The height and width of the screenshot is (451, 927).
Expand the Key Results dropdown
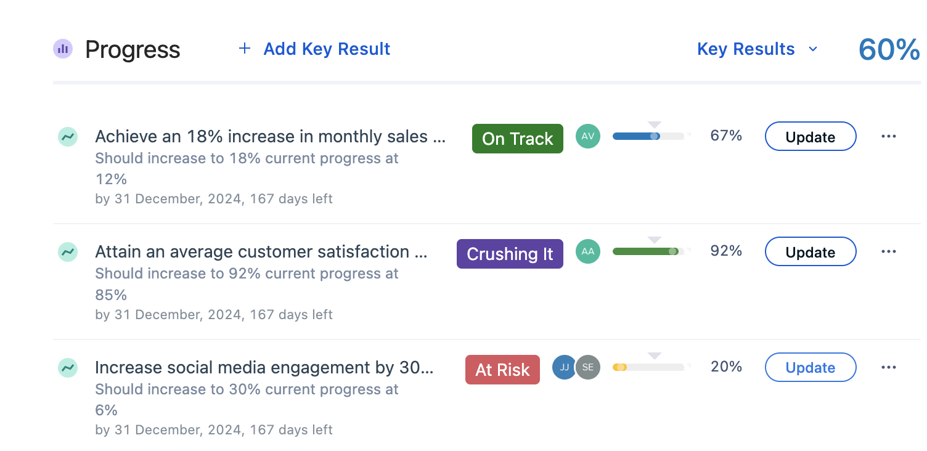758,49
